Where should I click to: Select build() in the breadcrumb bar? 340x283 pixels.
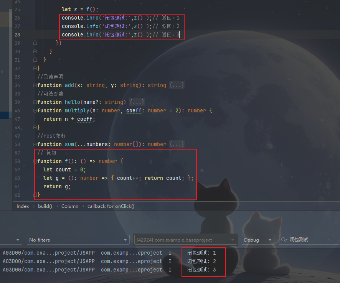point(45,206)
